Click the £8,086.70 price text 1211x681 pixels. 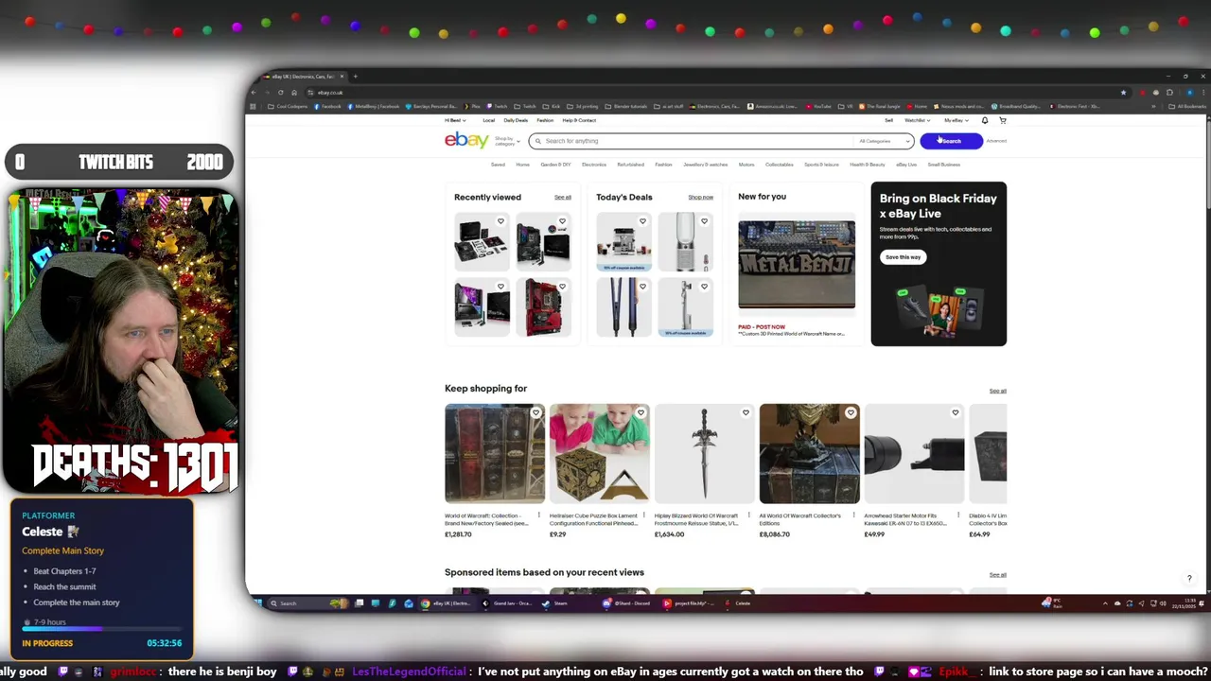tap(774, 534)
